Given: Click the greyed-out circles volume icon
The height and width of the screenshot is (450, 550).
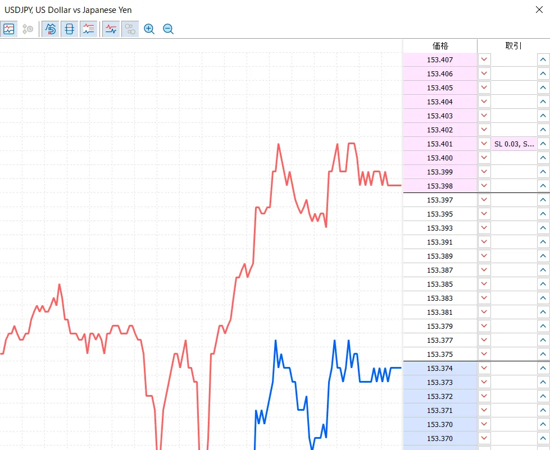Looking at the screenshot, I should pos(130,29).
